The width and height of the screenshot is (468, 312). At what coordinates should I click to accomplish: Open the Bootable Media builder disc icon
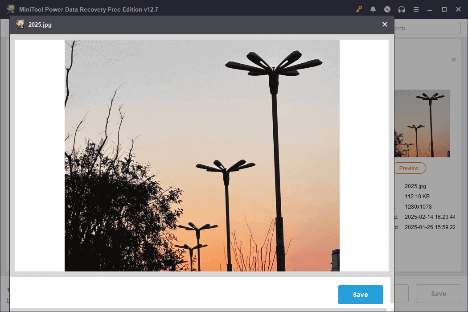click(387, 9)
